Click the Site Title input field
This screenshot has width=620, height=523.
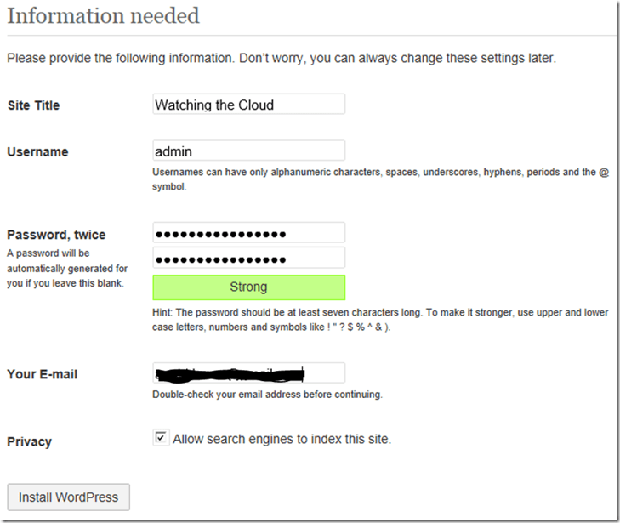(x=248, y=105)
